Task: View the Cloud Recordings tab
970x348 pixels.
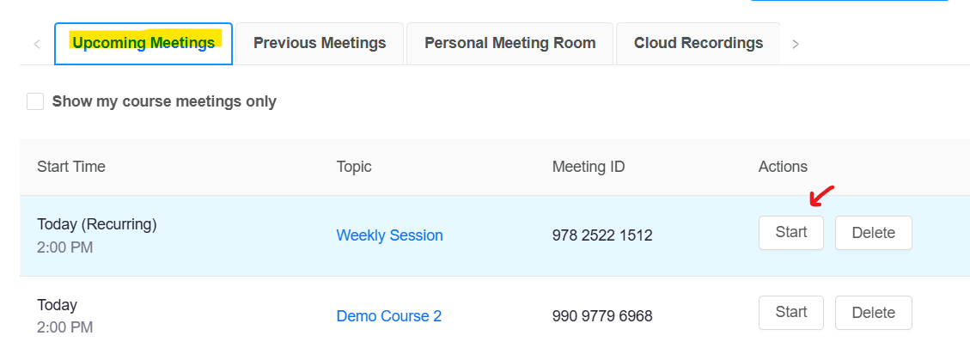Action: point(698,44)
